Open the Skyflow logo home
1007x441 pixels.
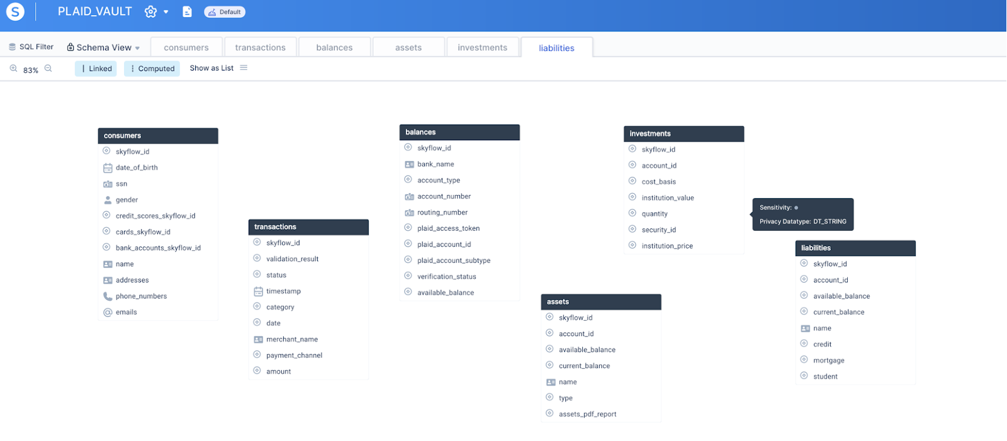click(15, 11)
